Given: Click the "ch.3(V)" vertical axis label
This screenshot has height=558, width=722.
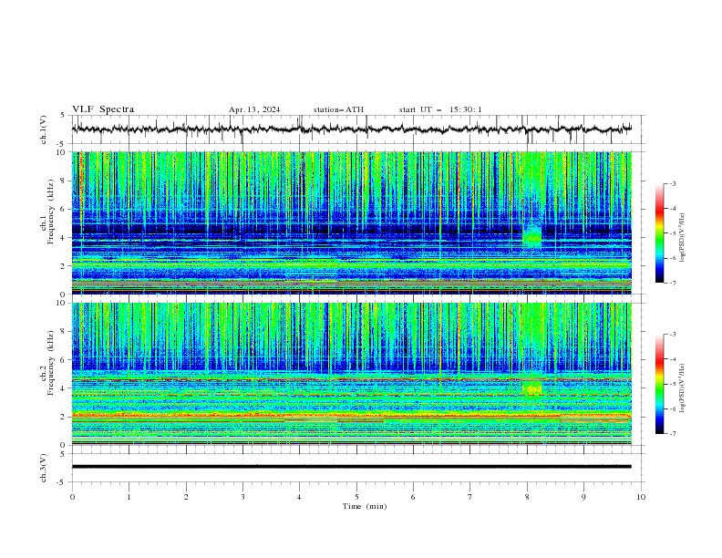Looking at the screenshot, I should pos(43,468).
